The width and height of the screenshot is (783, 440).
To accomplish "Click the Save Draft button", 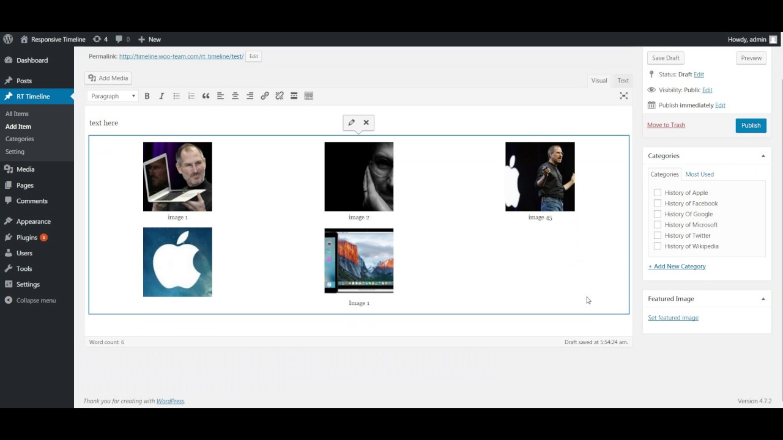I will tap(666, 58).
